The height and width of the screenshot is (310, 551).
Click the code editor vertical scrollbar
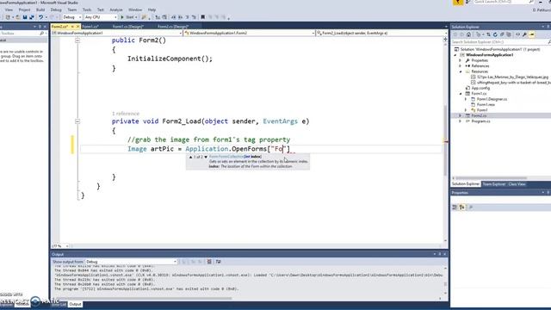pyautogui.click(x=446, y=140)
